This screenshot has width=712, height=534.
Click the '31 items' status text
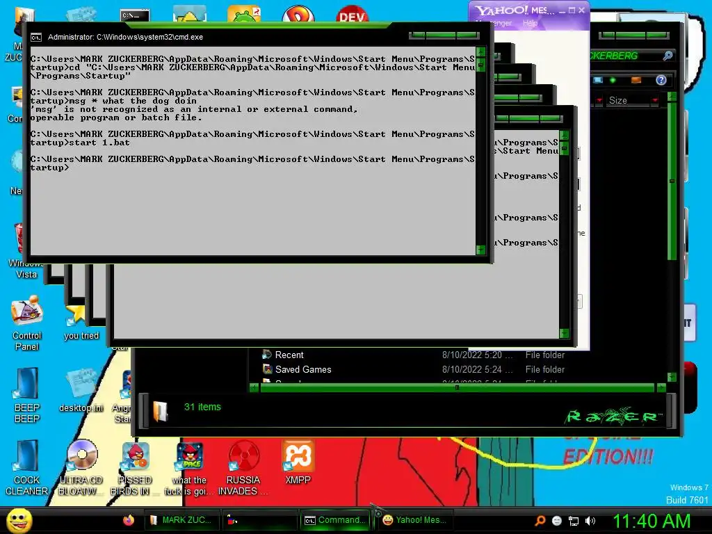[202, 407]
